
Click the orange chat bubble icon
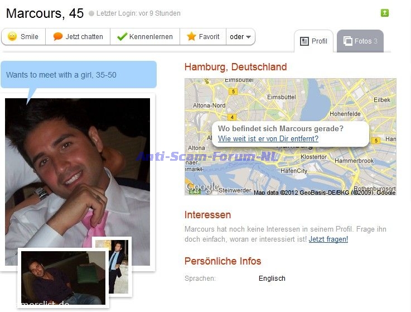(57, 36)
